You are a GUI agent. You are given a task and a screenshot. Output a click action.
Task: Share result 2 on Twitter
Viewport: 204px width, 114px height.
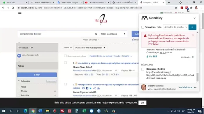[90, 88]
